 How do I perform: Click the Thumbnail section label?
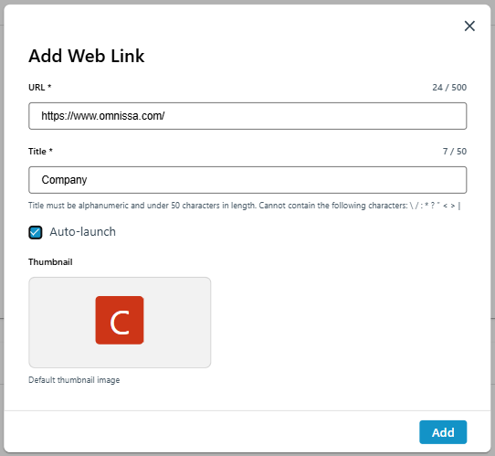tap(50, 262)
